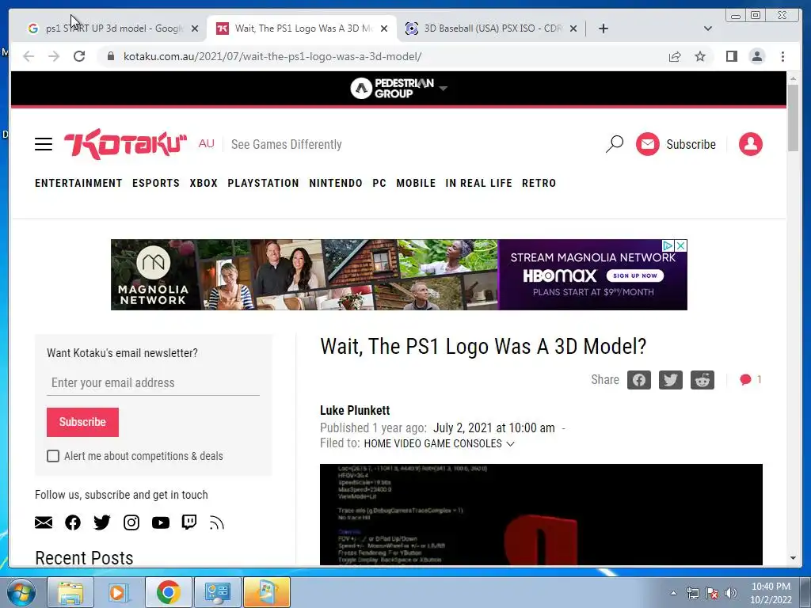Open the volume speaker tray icon
This screenshot has height=608, width=811.
pos(731,592)
